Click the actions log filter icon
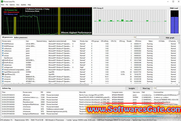 click(x=155, y=88)
